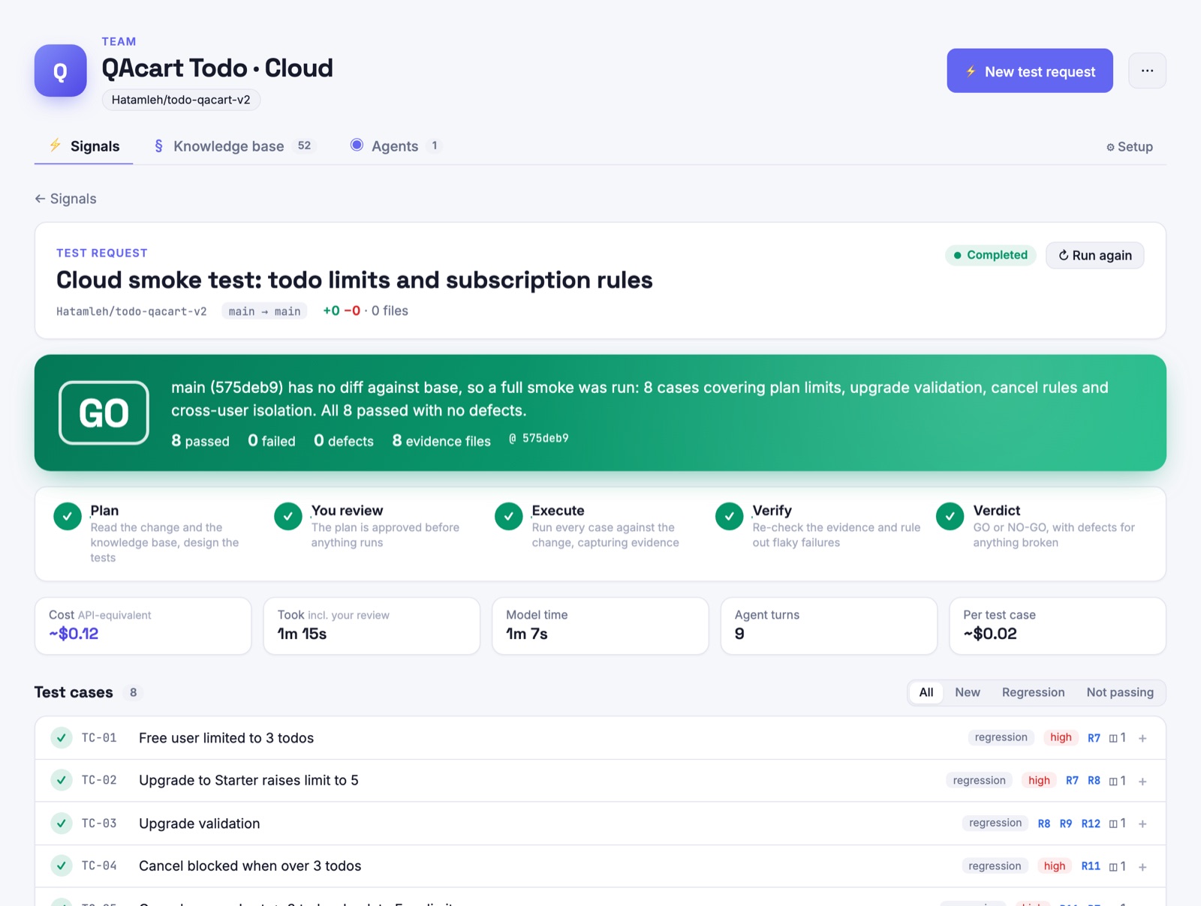
Task: Expand TC-04 row with plus icon
Action: [x=1142, y=867]
